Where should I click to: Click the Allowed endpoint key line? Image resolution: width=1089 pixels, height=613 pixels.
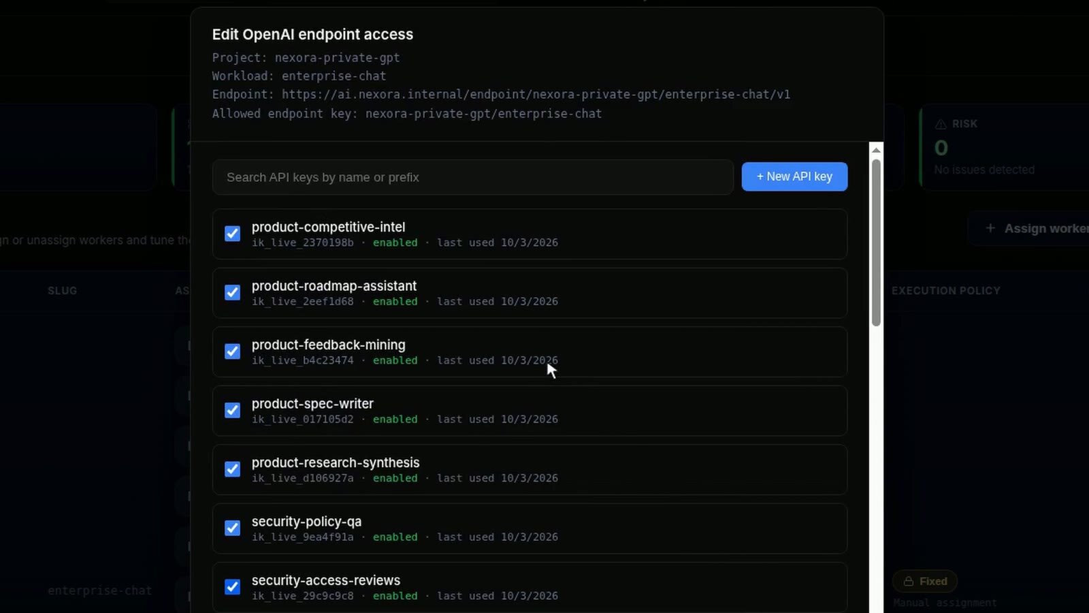click(407, 114)
